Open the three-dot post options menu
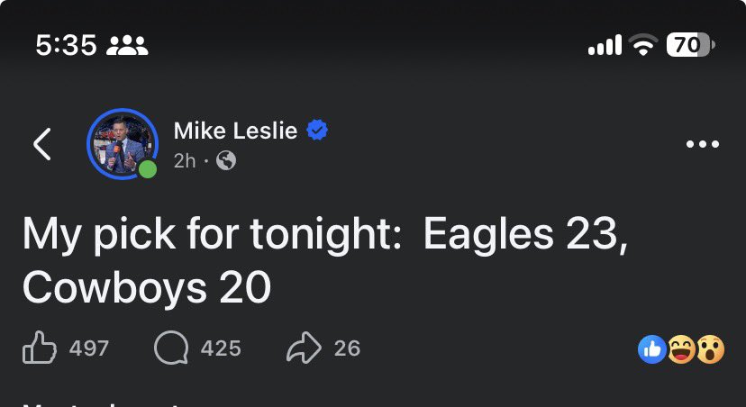The image size is (746, 407). (x=703, y=144)
